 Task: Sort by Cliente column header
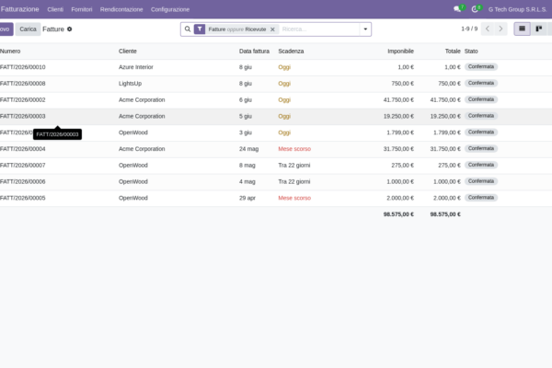(x=128, y=52)
